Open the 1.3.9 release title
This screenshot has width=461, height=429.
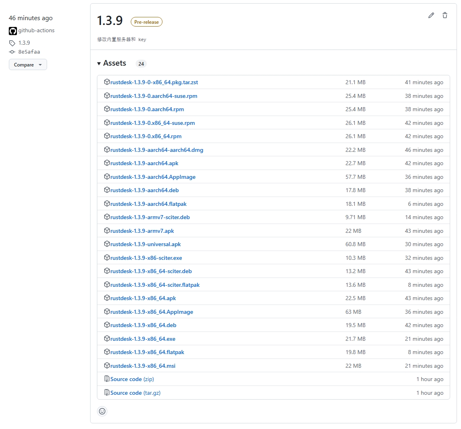tap(110, 21)
